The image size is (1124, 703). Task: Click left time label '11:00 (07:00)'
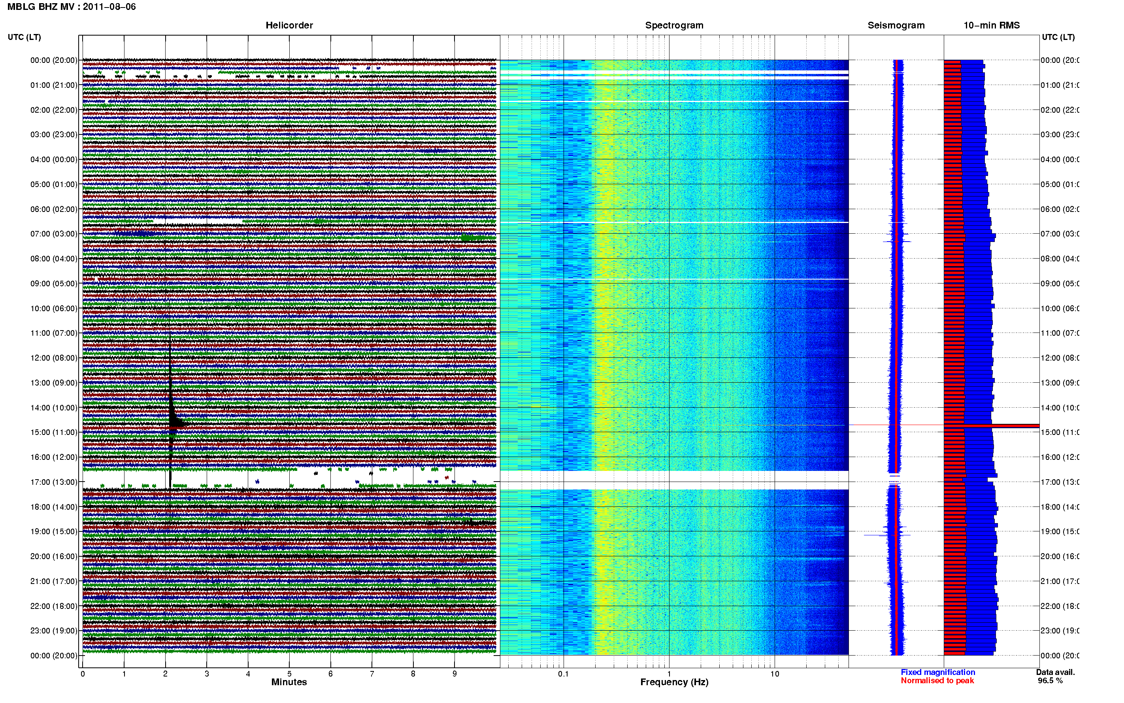pyautogui.click(x=54, y=333)
